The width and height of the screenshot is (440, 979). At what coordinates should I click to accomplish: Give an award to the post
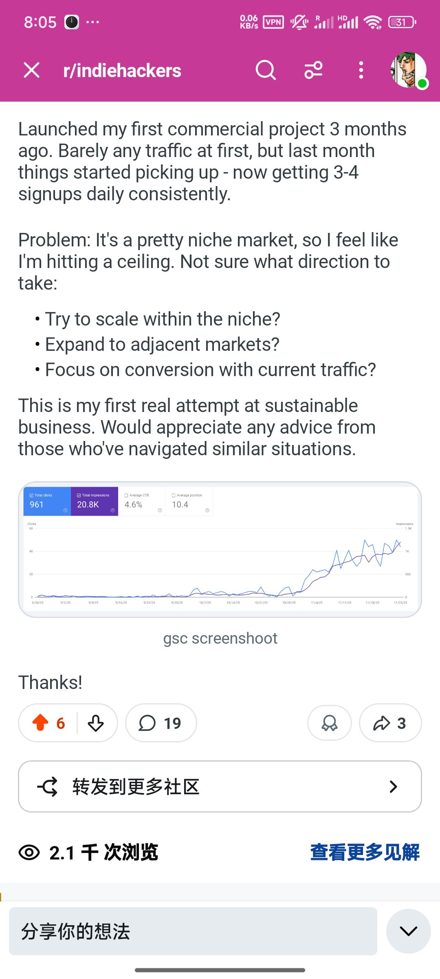329,723
